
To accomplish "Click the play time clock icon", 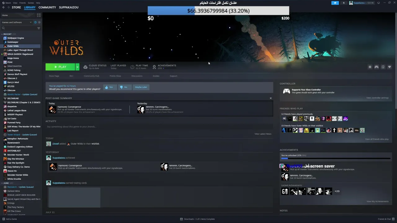I will pos(132,67).
